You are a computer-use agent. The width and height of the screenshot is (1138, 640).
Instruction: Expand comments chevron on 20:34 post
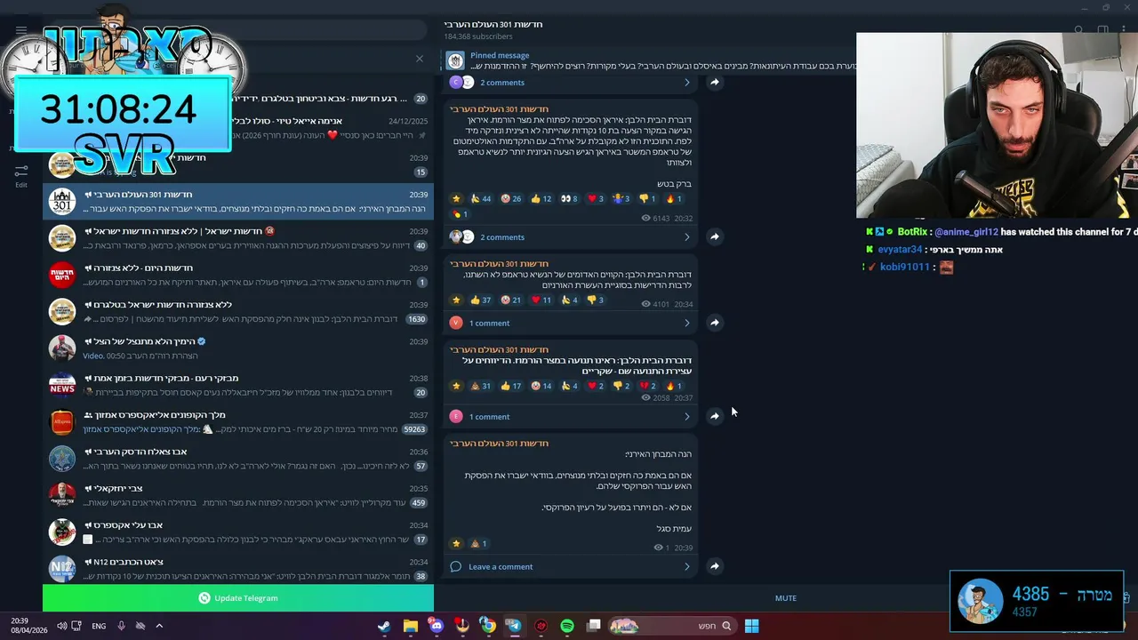686,324
